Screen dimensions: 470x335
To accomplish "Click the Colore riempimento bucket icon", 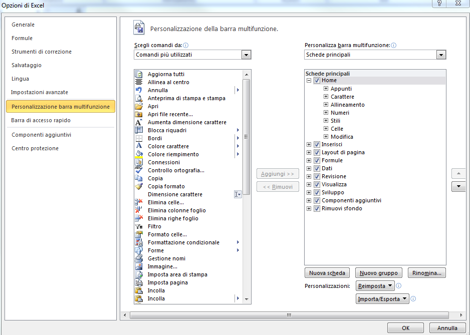I will click(139, 154).
